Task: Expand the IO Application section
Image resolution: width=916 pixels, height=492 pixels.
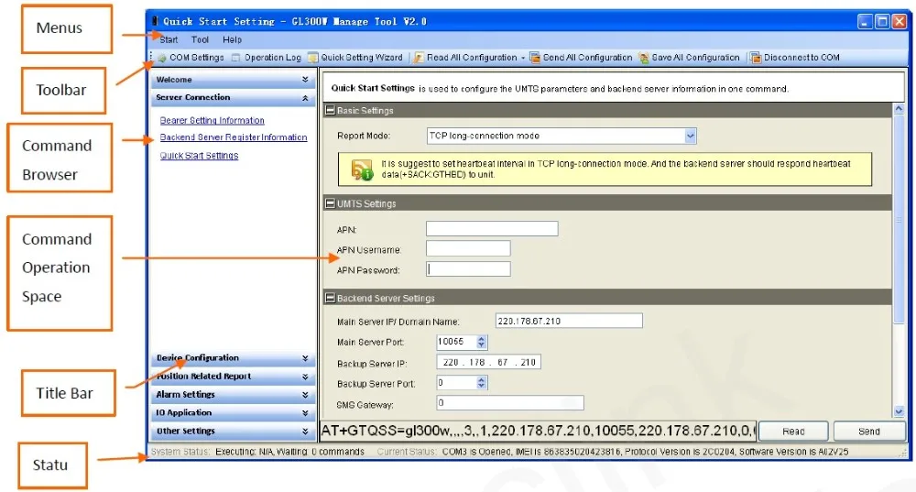Action: coord(233,412)
